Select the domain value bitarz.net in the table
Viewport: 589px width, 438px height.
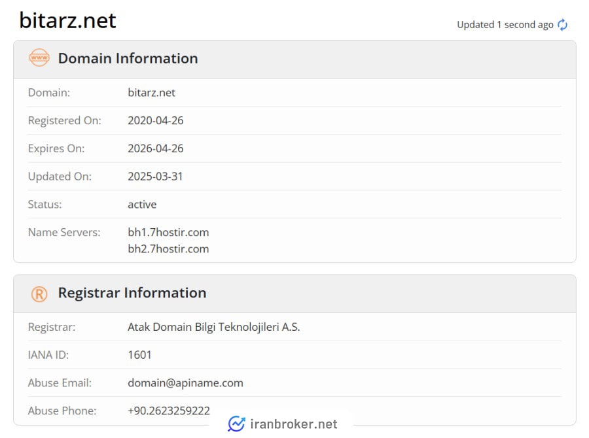[151, 93]
